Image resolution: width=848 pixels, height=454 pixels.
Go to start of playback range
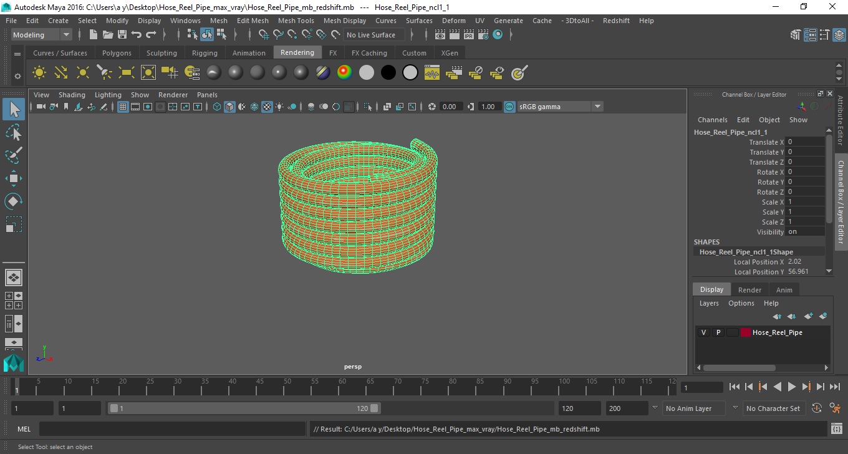click(x=734, y=387)
